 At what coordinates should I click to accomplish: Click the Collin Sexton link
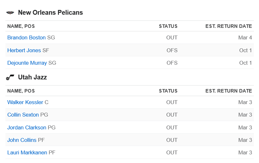[x=23, y=115]
